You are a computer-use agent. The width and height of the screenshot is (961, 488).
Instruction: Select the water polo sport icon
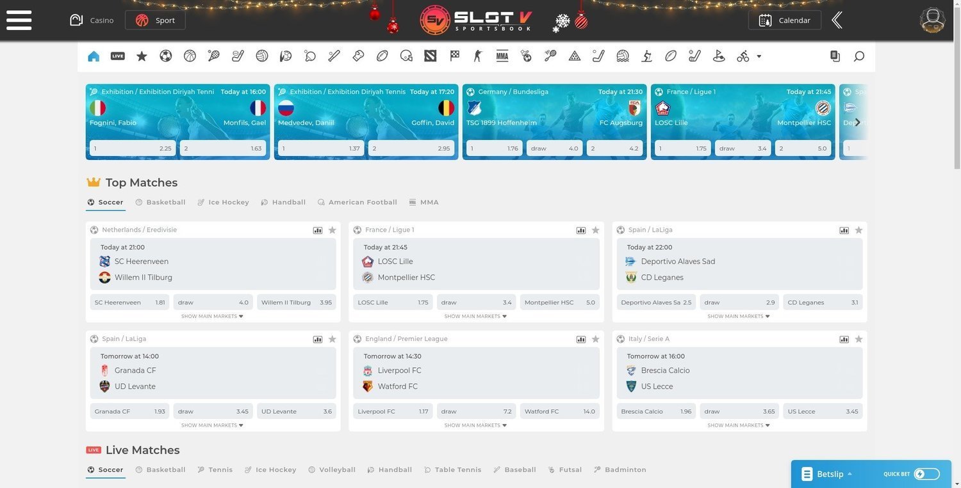623,56
